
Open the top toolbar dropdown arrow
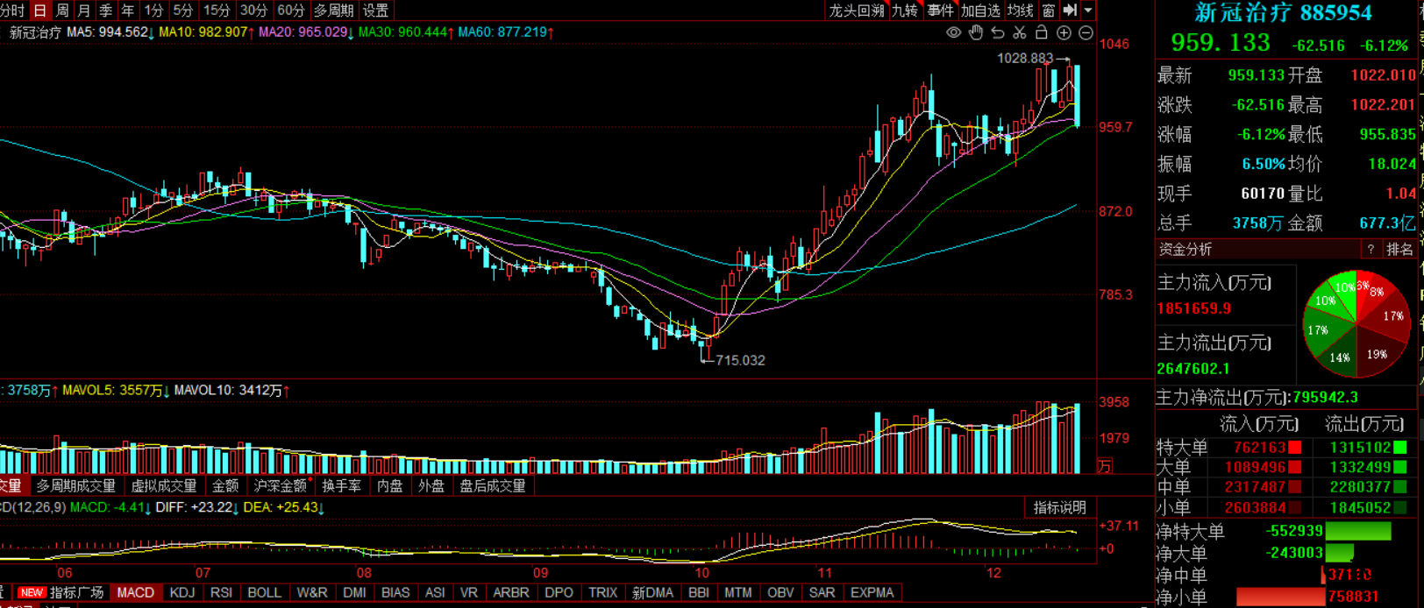click(x=1088, y=11)
